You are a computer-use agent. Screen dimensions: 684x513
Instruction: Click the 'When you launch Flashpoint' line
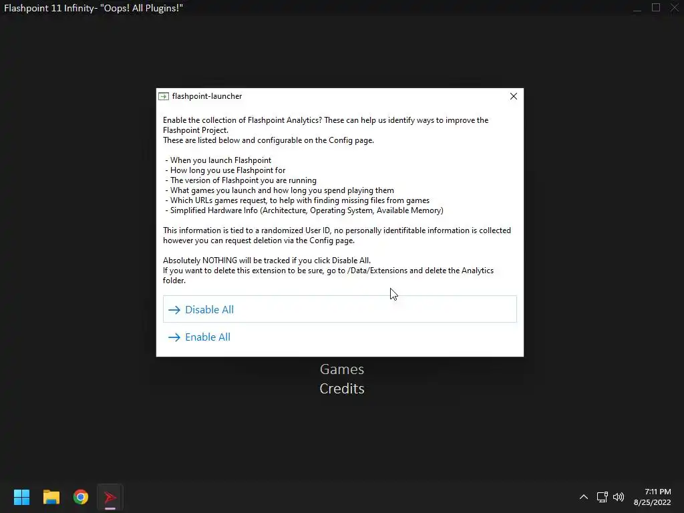(218, 160)
